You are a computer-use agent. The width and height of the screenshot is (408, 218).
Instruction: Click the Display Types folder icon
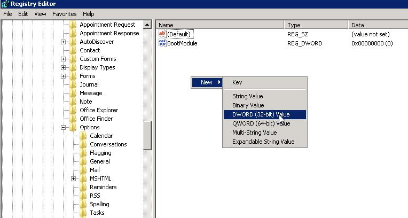coord(73,67)
